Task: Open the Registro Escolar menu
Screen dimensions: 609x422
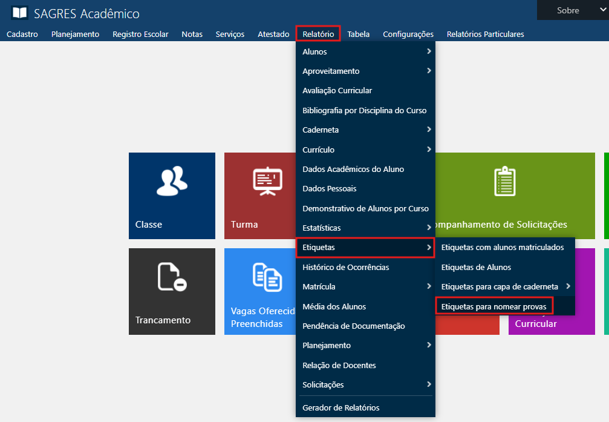Action: [140, 34]
